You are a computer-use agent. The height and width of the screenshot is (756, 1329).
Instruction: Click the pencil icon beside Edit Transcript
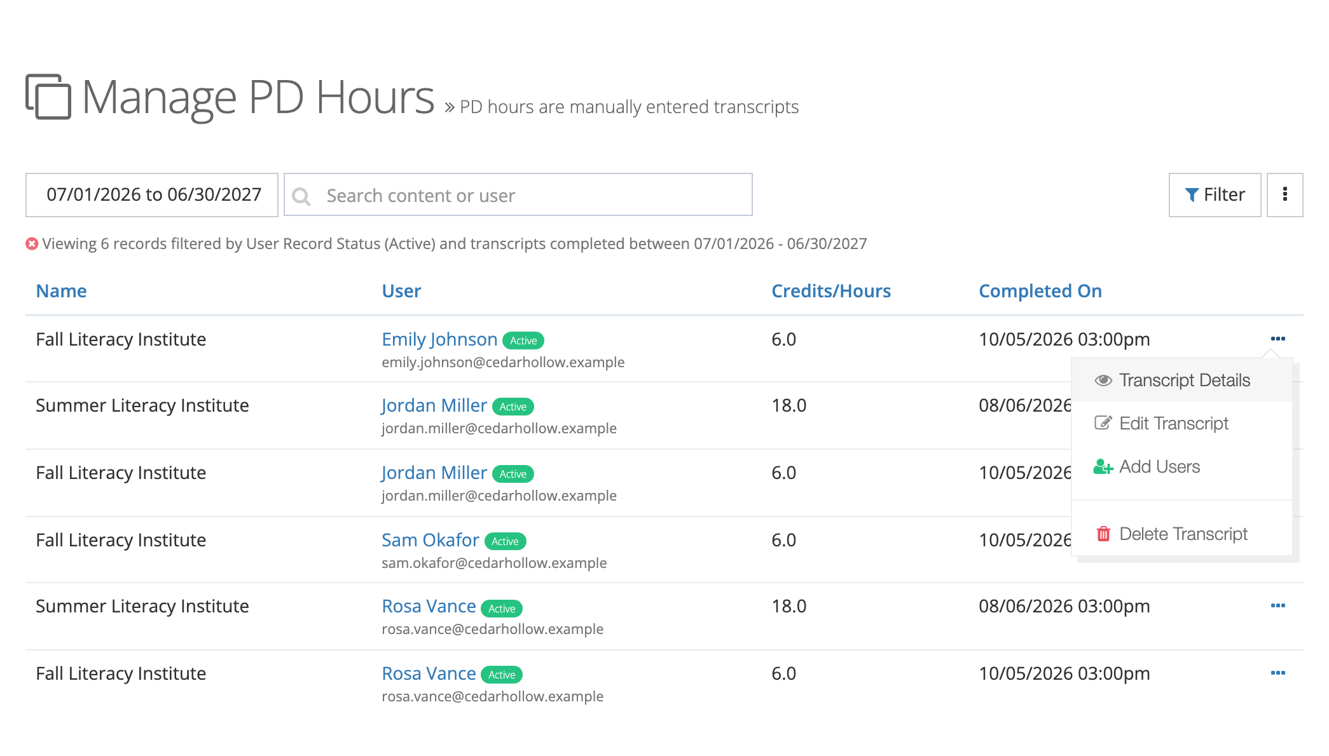pos(1103,423)
